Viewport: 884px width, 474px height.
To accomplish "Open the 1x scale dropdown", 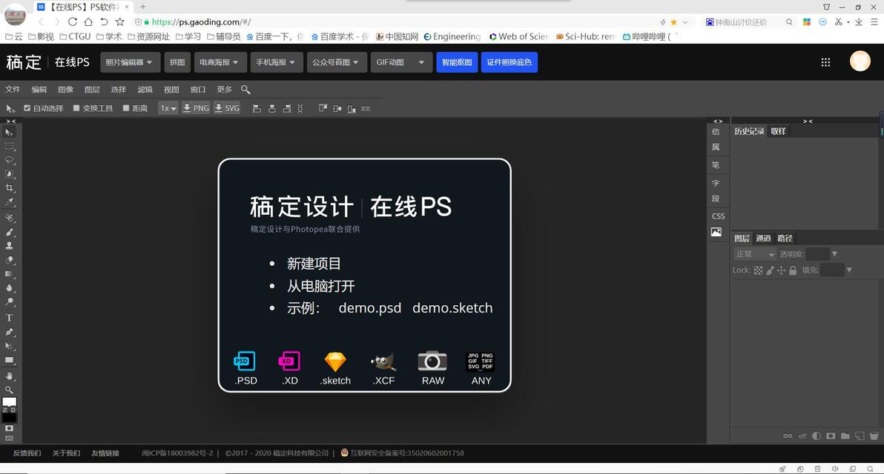I will pyautogui.click(x=168, y=108).
